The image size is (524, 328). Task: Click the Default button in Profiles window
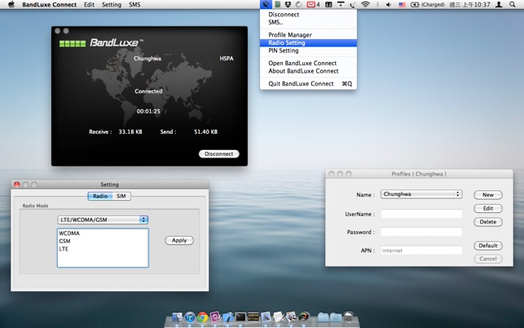pyautogui.click(x=488, y=246)
